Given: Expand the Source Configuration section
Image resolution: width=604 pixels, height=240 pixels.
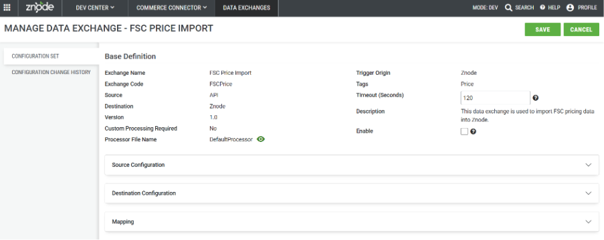Looking at the screenshot, I should [x=352, y=165].
